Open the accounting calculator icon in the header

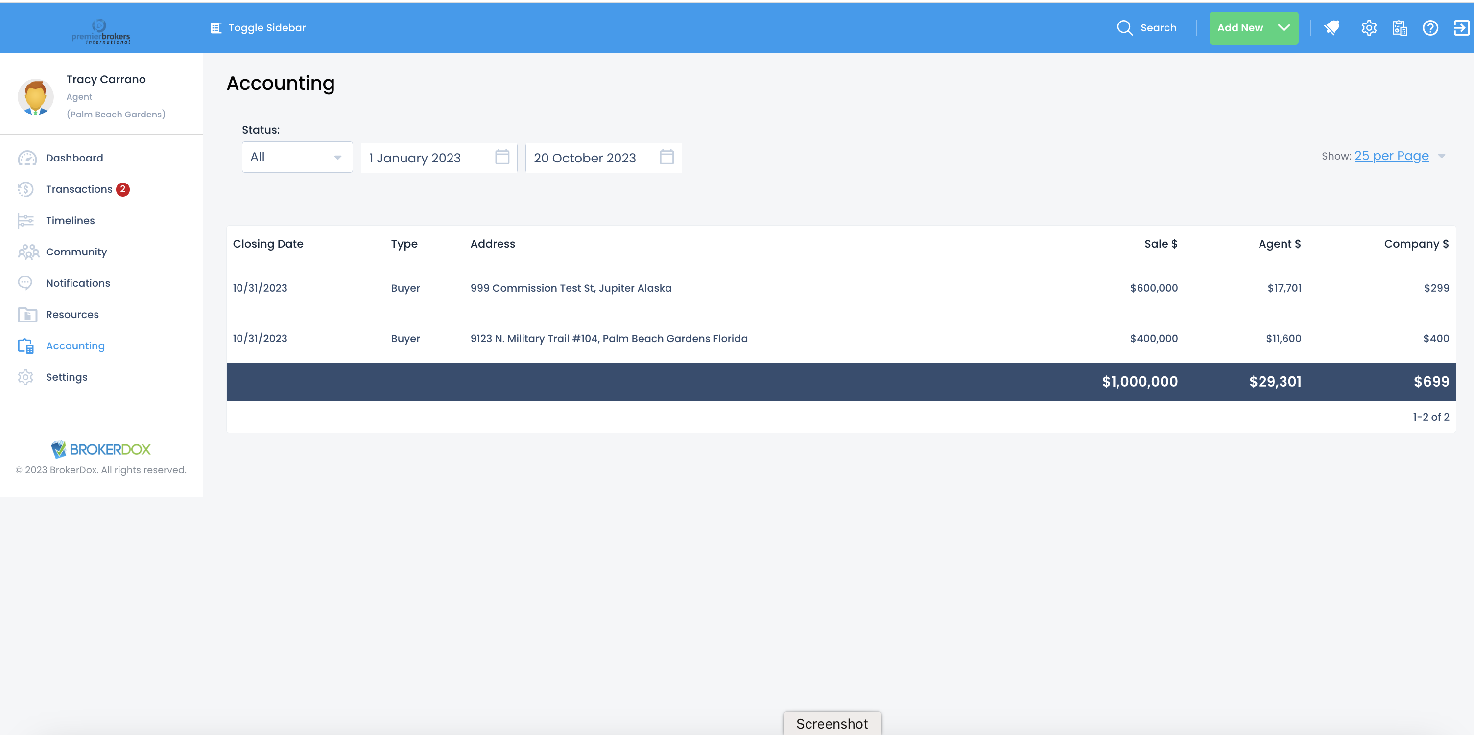1400,28
